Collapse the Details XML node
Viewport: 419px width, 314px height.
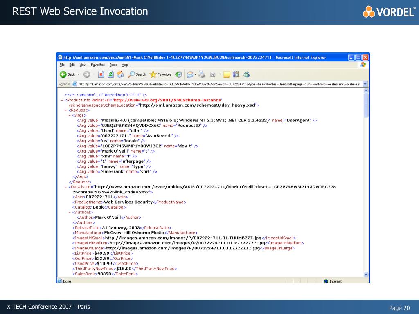point(66,187)
